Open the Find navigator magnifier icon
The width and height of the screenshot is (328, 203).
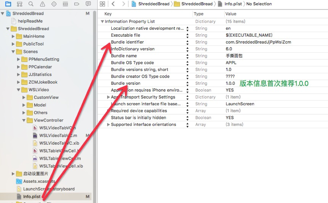31,4
